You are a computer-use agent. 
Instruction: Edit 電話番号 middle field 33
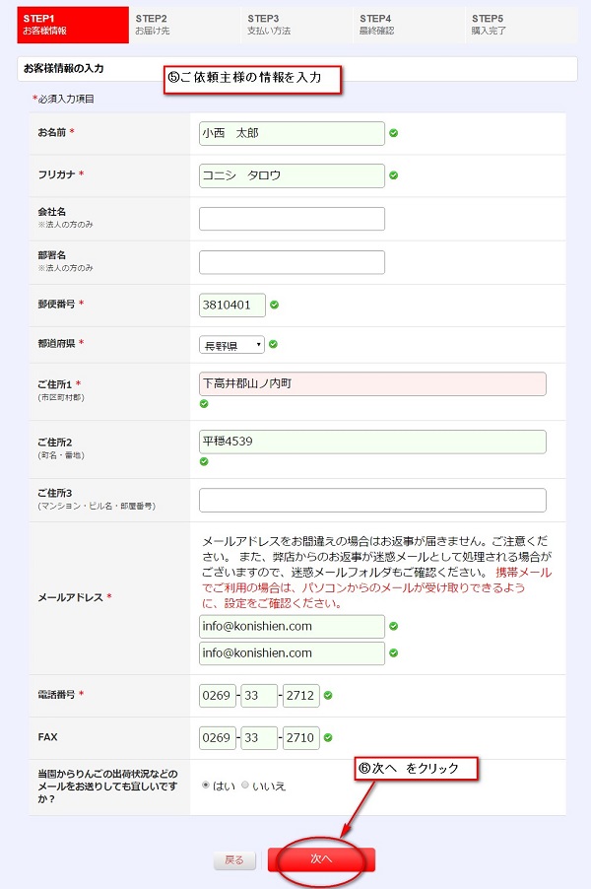259,696
